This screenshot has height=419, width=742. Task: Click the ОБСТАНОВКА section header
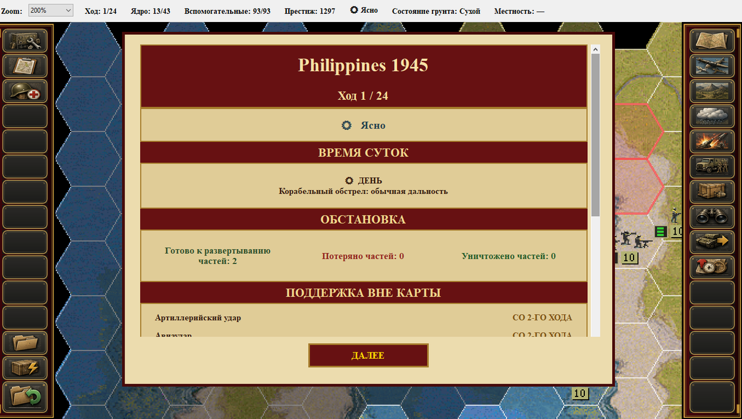point(363,220)
